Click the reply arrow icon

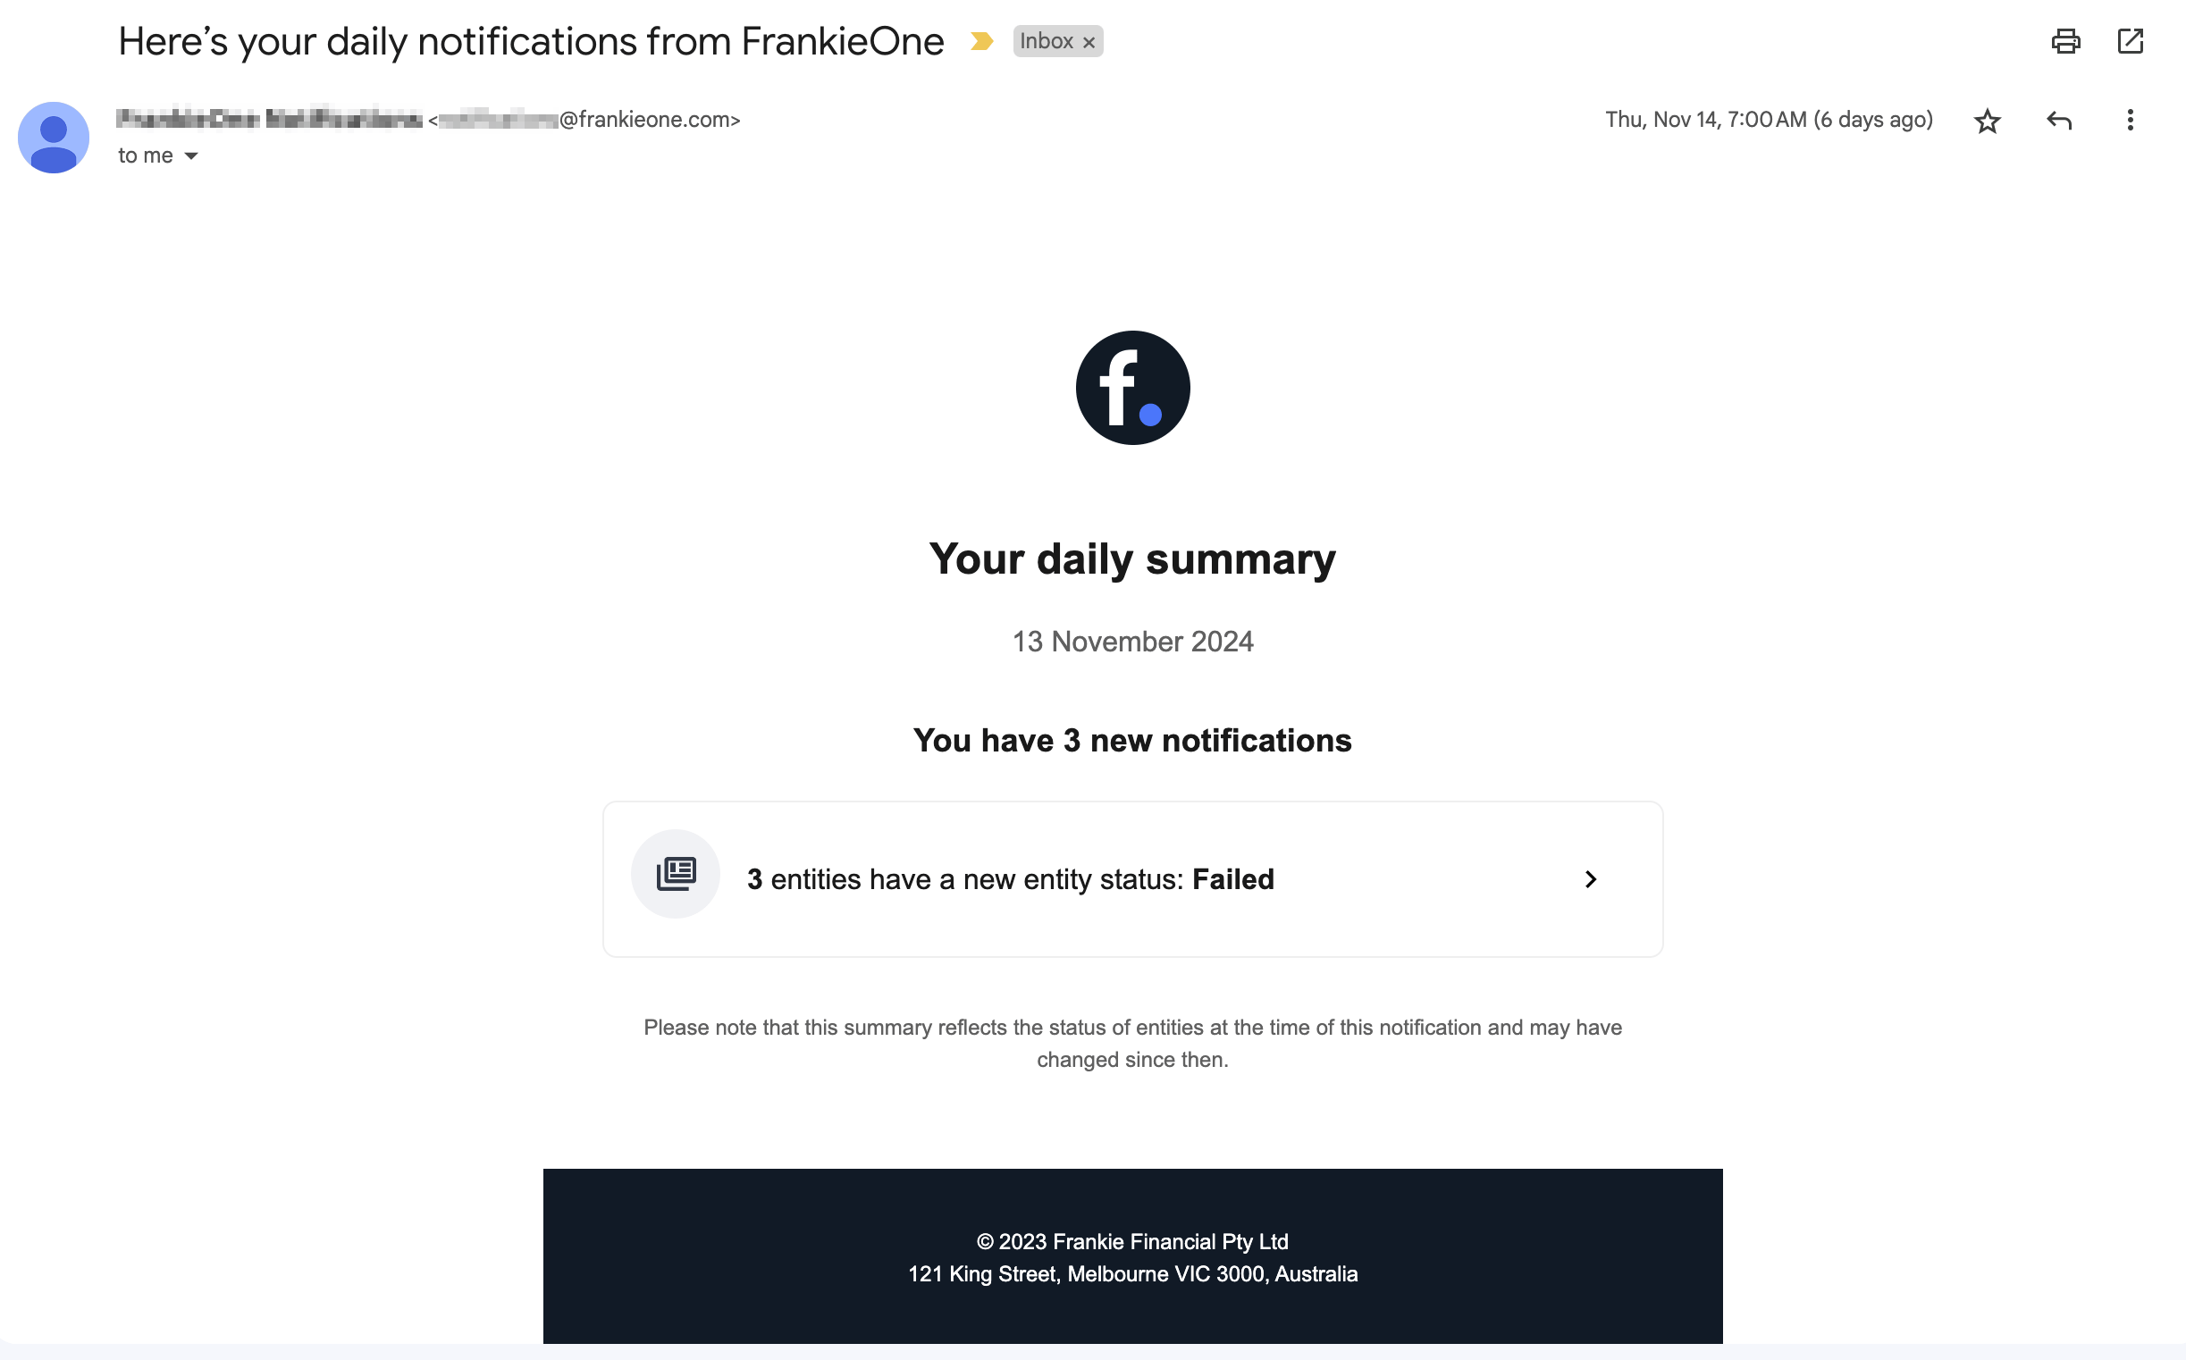[2058, 121]
